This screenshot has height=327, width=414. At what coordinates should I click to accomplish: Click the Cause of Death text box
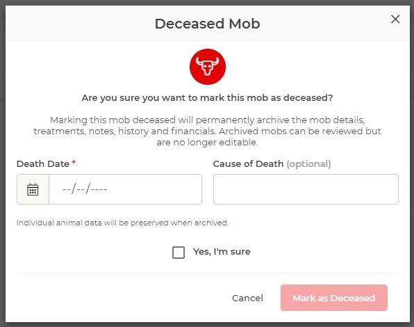click(x=306, y=189)
